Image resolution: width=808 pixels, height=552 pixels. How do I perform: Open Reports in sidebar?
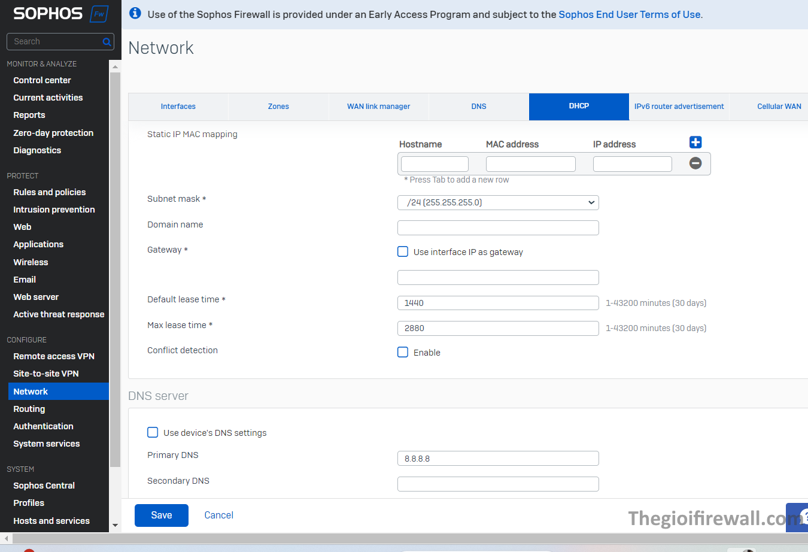pos(29,115)
